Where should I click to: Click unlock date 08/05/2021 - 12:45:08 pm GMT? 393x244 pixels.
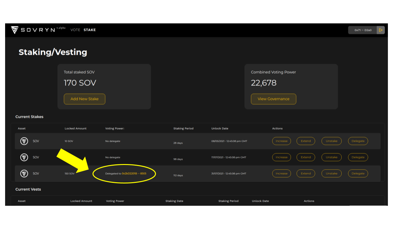point(229,141)
